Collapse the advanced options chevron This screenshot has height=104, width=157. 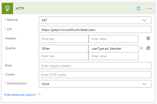pos(39,94)
